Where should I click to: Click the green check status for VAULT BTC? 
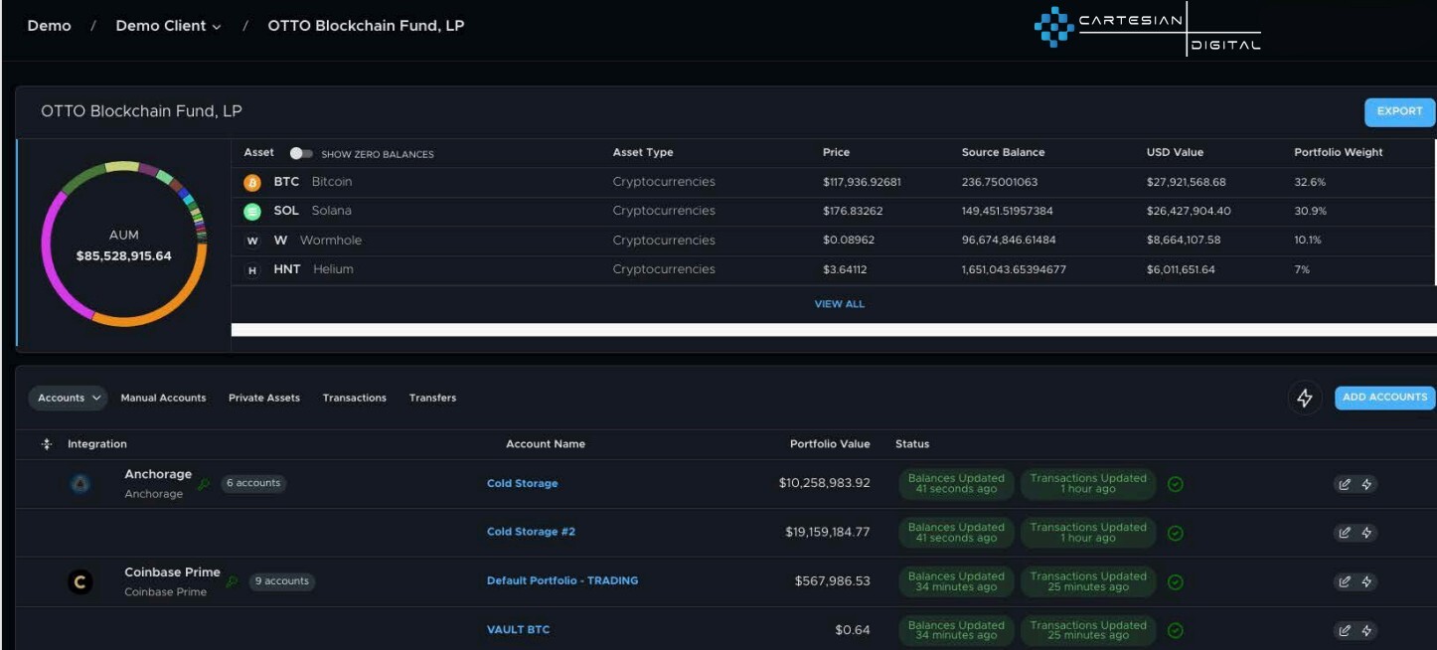(x=1175, y=630)
